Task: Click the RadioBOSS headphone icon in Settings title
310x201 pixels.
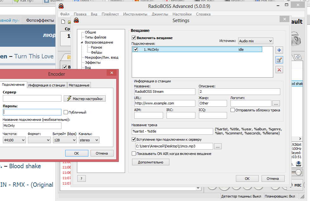Action: click(x=76, y=20)
